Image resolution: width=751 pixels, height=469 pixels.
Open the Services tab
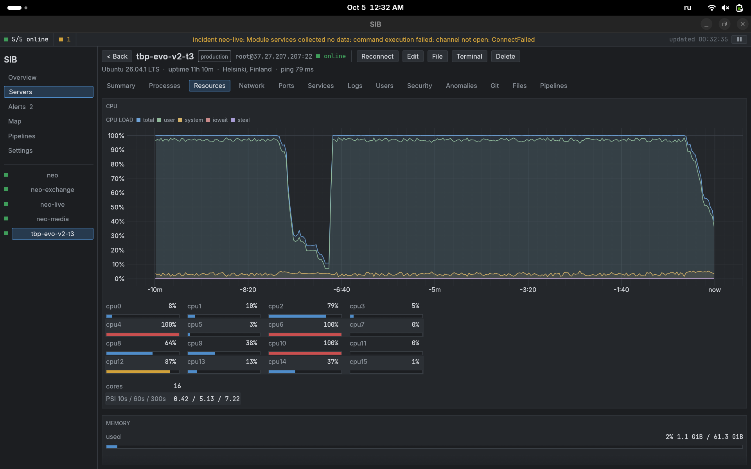pos(321,86)
